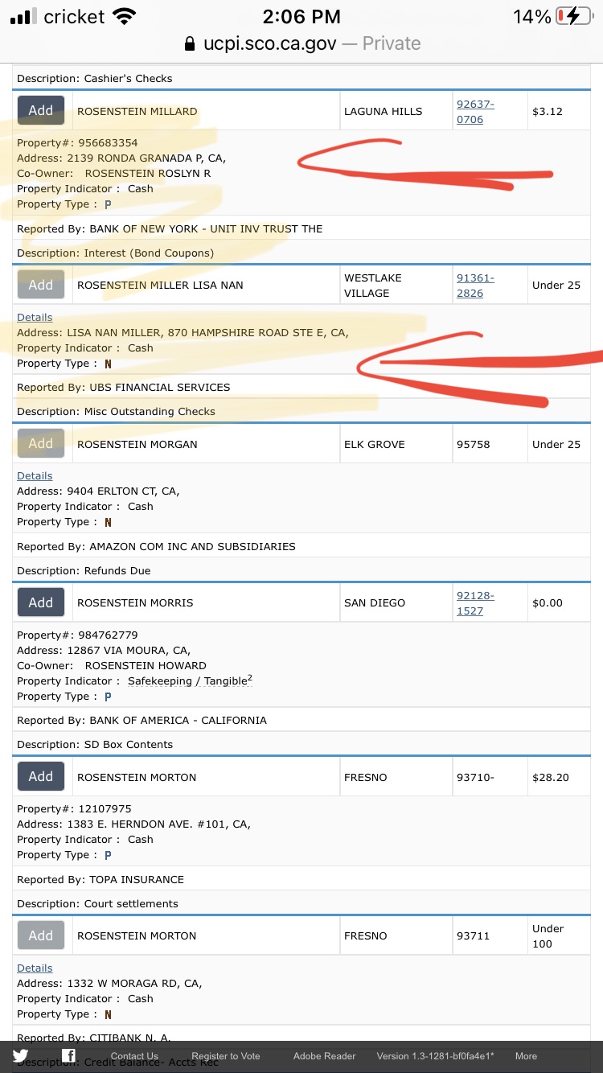Click Property Type N for ROSENSTEIN MORGAN
This screenshot has height=1073, width=603.
108,522
